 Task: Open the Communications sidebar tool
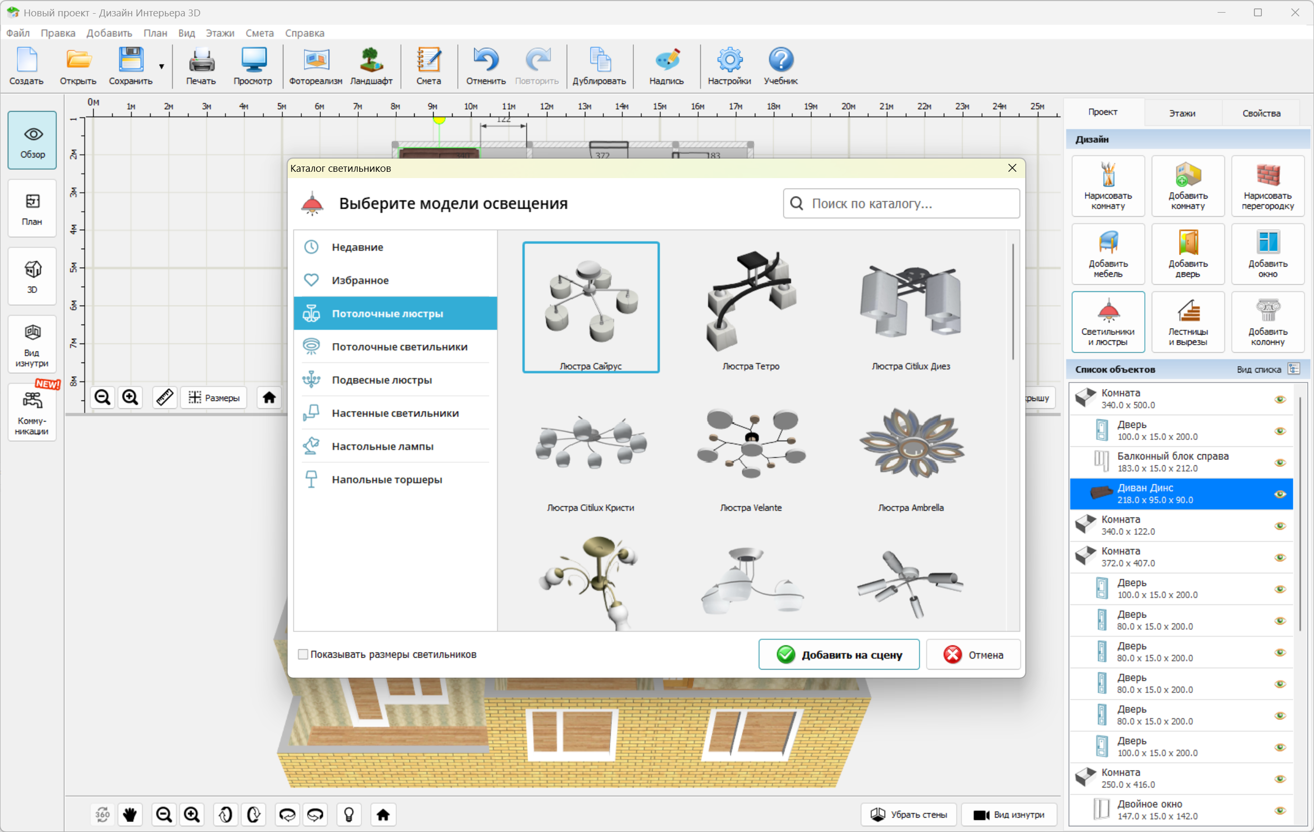point(32,413)
